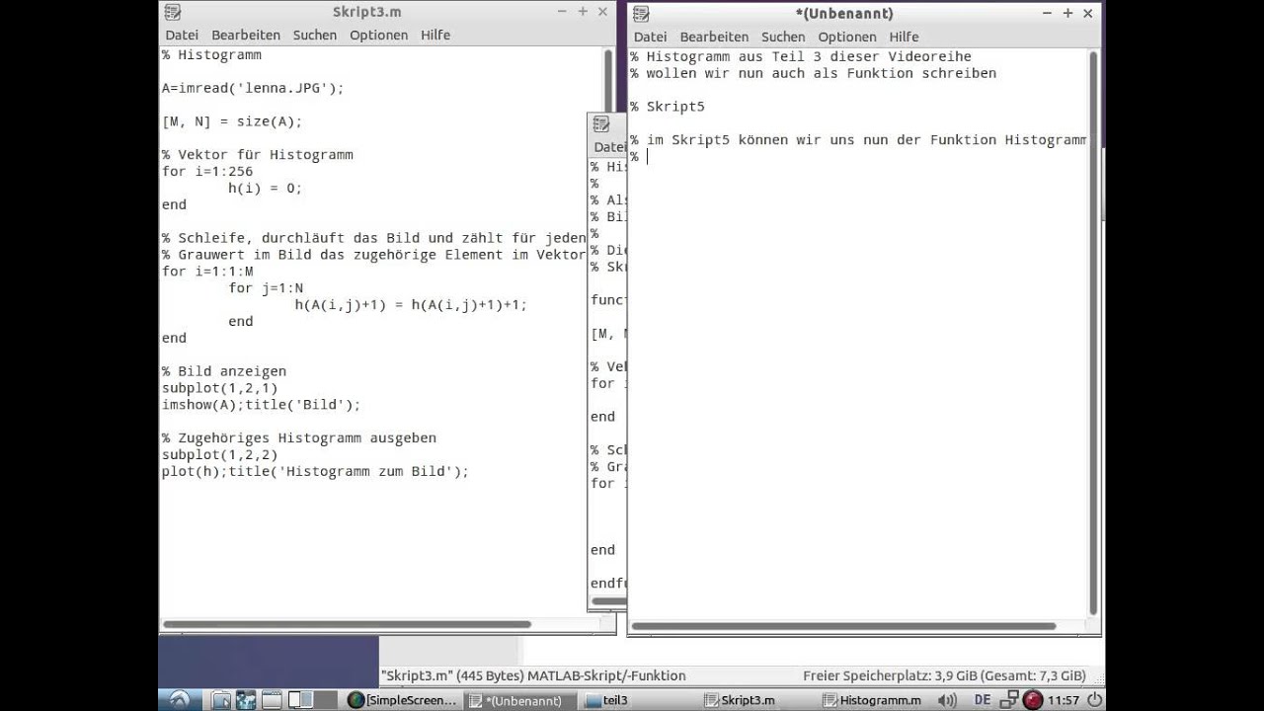
Task: Click comment "% Zugehöriges Histogramm ausgeben"
Action: (x=299, y=437)
